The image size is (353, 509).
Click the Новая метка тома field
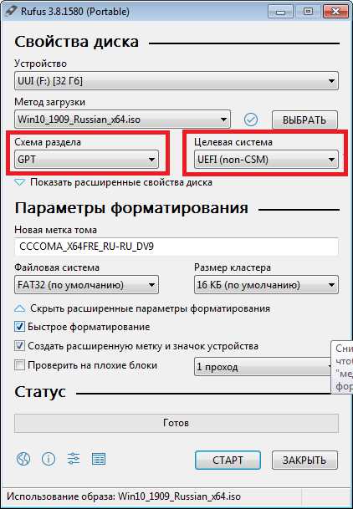point(176,247)
